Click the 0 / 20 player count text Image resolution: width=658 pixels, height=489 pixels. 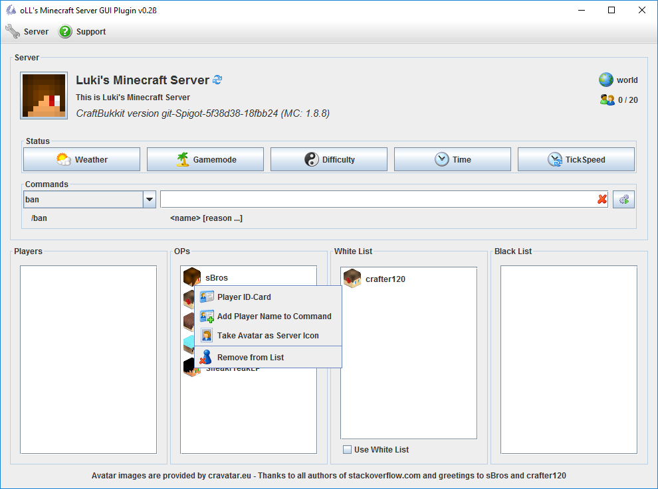click(628, 100)
